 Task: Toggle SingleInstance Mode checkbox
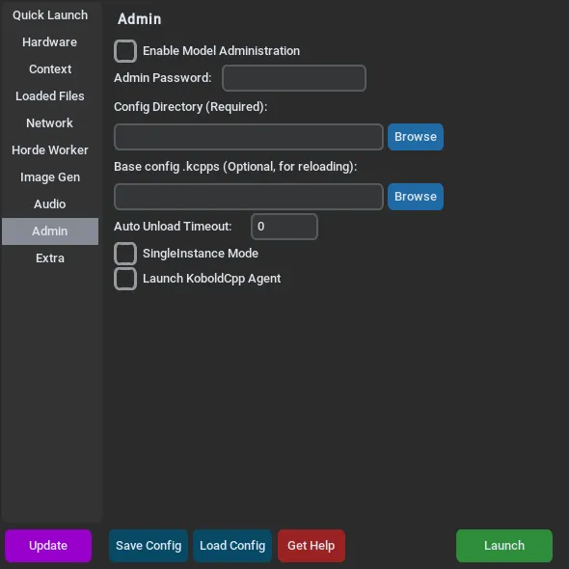pyautogui.click(x=125, y=254)
